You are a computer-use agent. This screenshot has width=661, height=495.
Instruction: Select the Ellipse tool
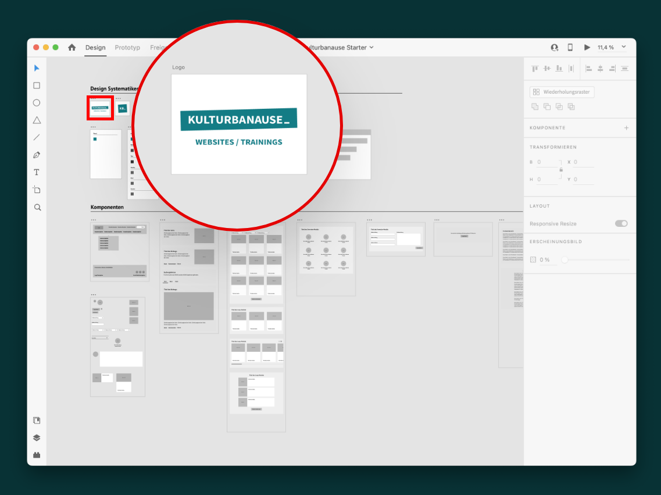pos(37,103)
